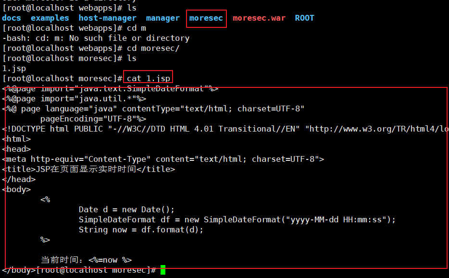Click the java.util import line
This screenshot has height=278, width=449.
pos(74,99)
